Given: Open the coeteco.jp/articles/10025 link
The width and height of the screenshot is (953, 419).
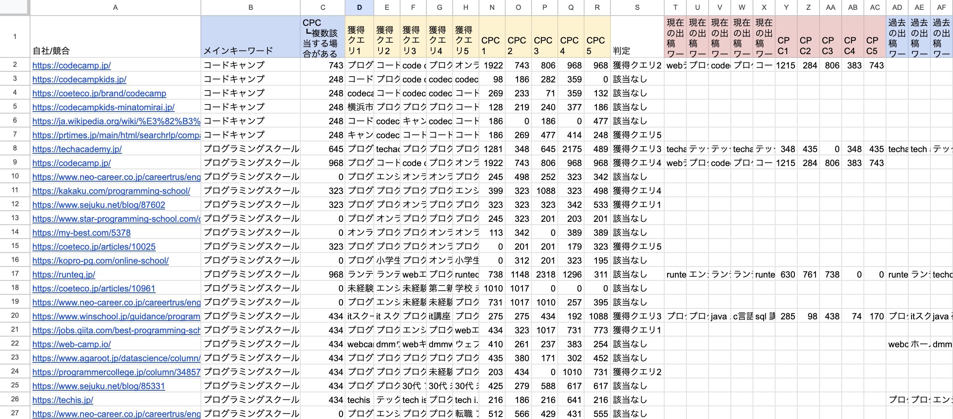Looking at the screenshot, I should tap(94, 246).
